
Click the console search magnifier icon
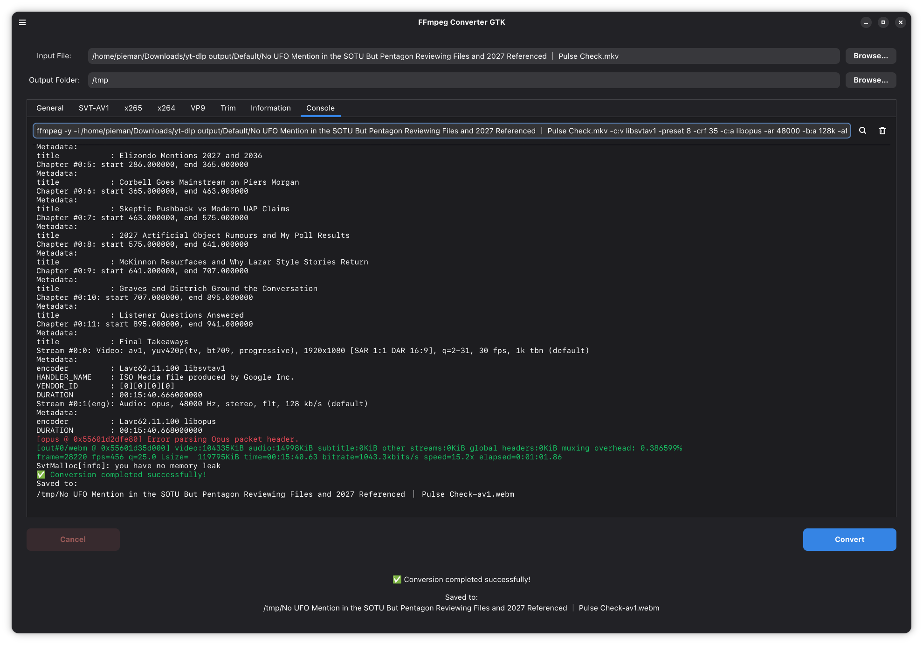pyautogui.click(x=862, y=131)
